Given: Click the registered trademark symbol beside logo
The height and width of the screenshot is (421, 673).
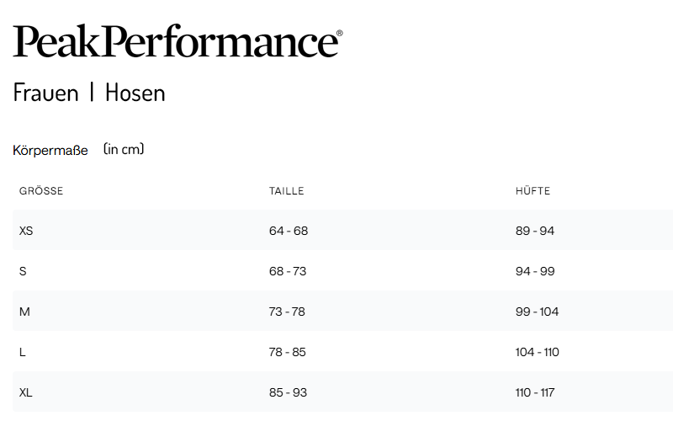Looking at the screenshot, I should pyautogui.click(x=339, y=34).
